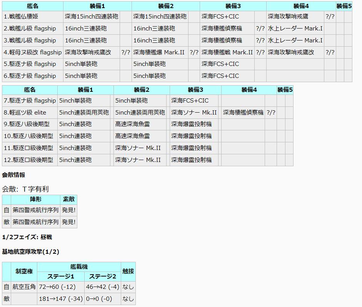The height and width of the screenshot is (307, 362).
Task: Click the ship name 1.戦艦仏棲姫
Action: (x=21, y=17)
